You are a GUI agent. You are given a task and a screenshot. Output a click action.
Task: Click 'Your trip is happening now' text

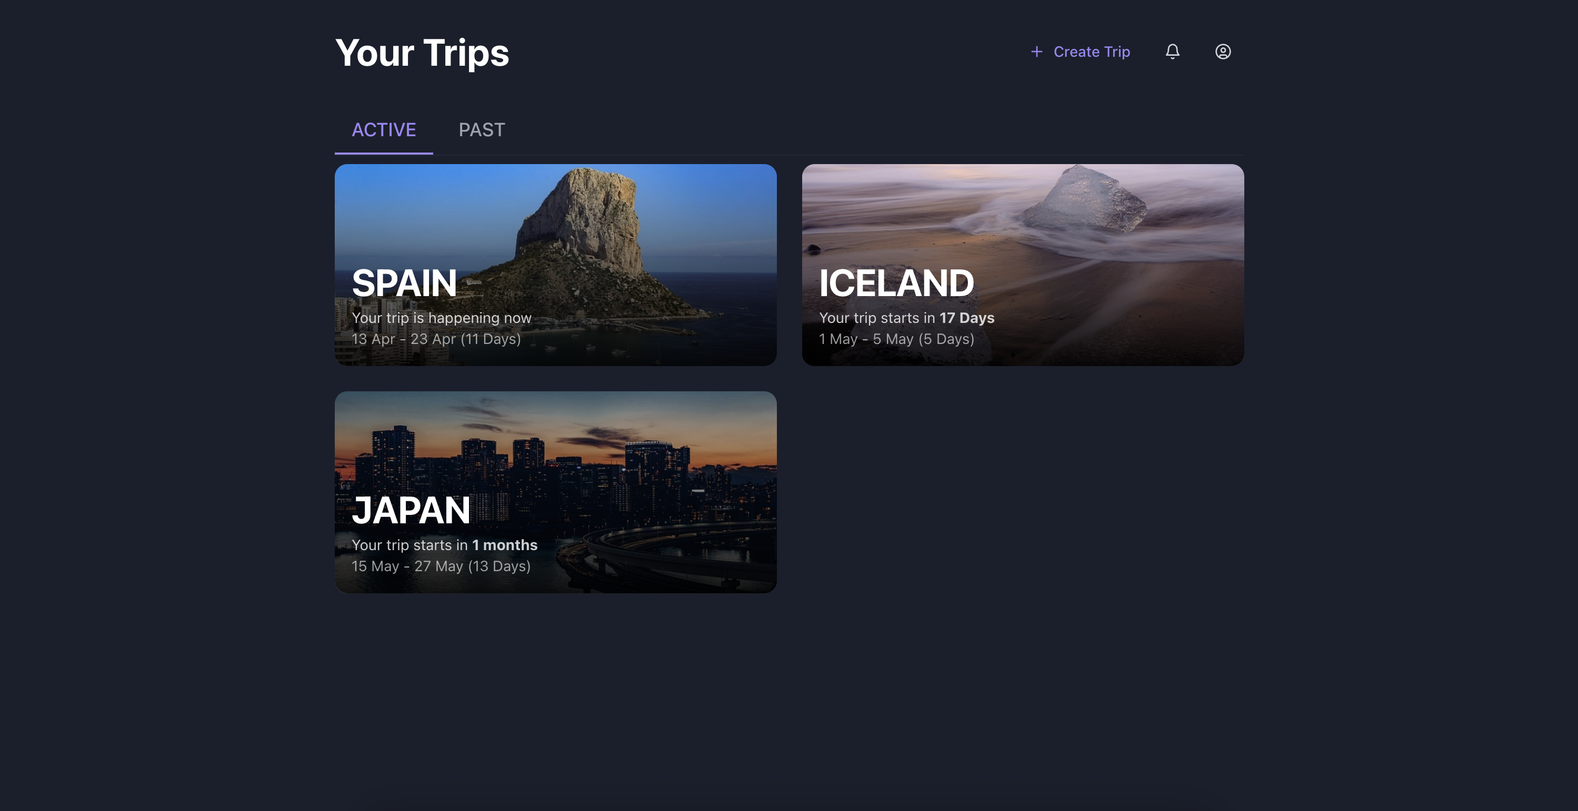tap(441, 318)
